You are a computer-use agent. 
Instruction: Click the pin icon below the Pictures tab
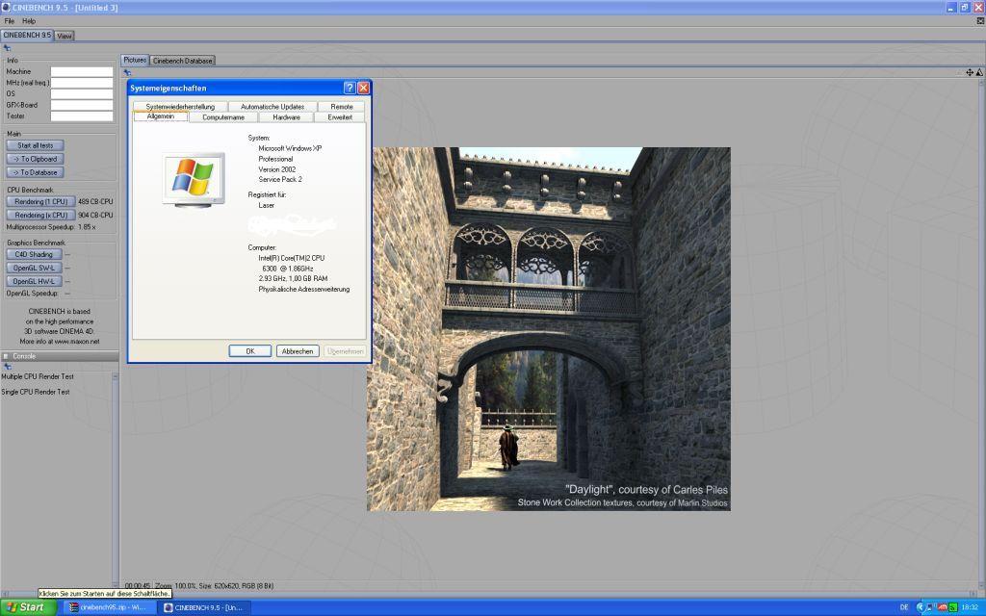tap(127, 72)
